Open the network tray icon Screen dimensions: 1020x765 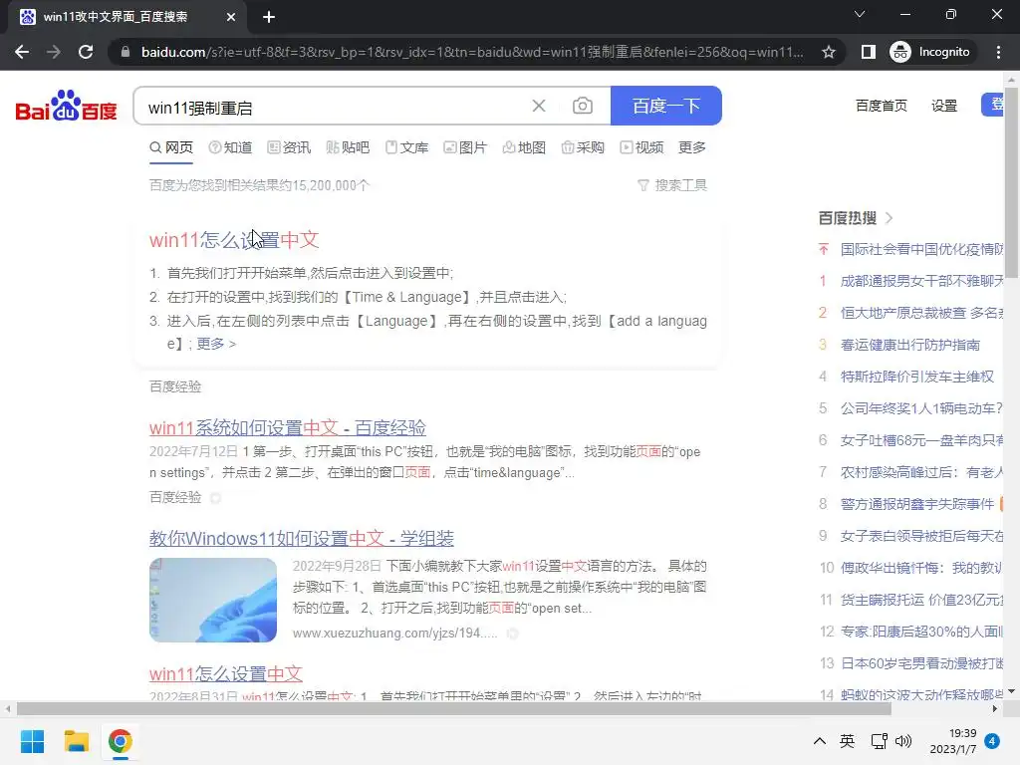[x=879, y=741]
